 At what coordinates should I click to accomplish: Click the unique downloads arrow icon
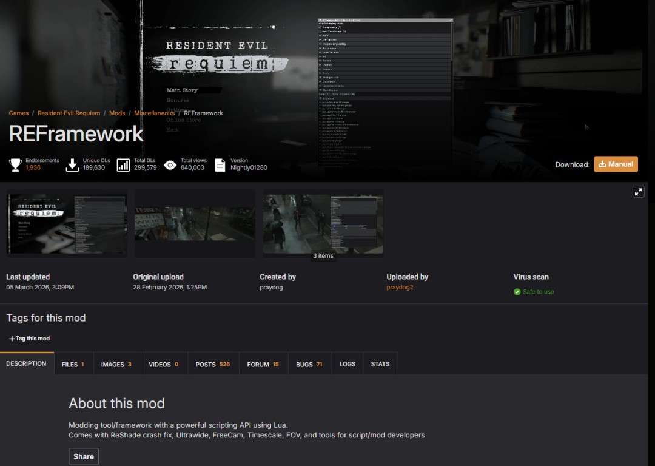pyautogui.click(x=72, y=164)
